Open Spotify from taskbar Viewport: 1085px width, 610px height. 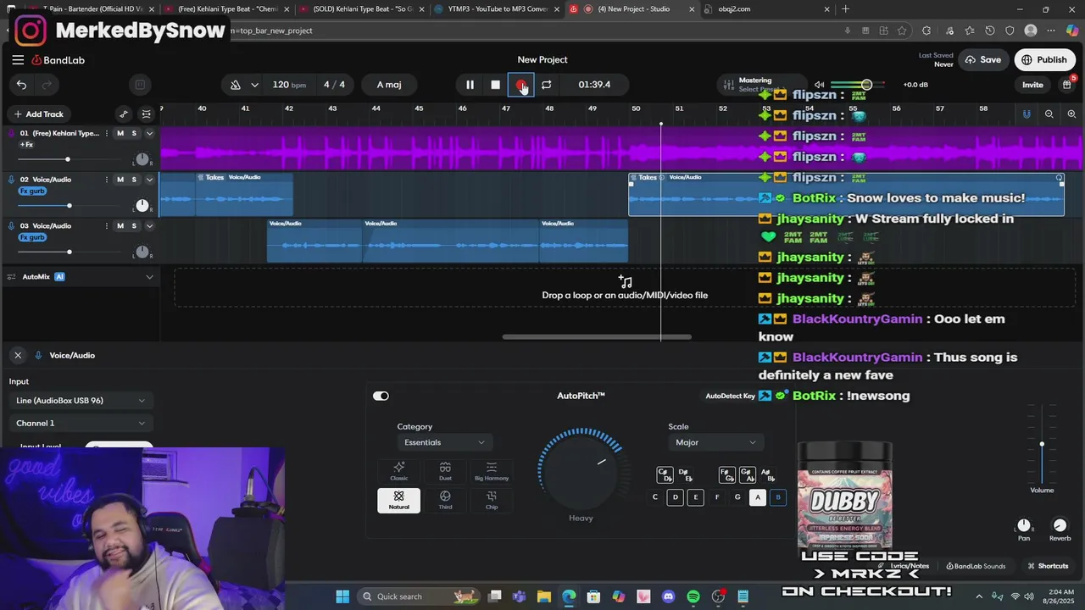pos(693,596)
